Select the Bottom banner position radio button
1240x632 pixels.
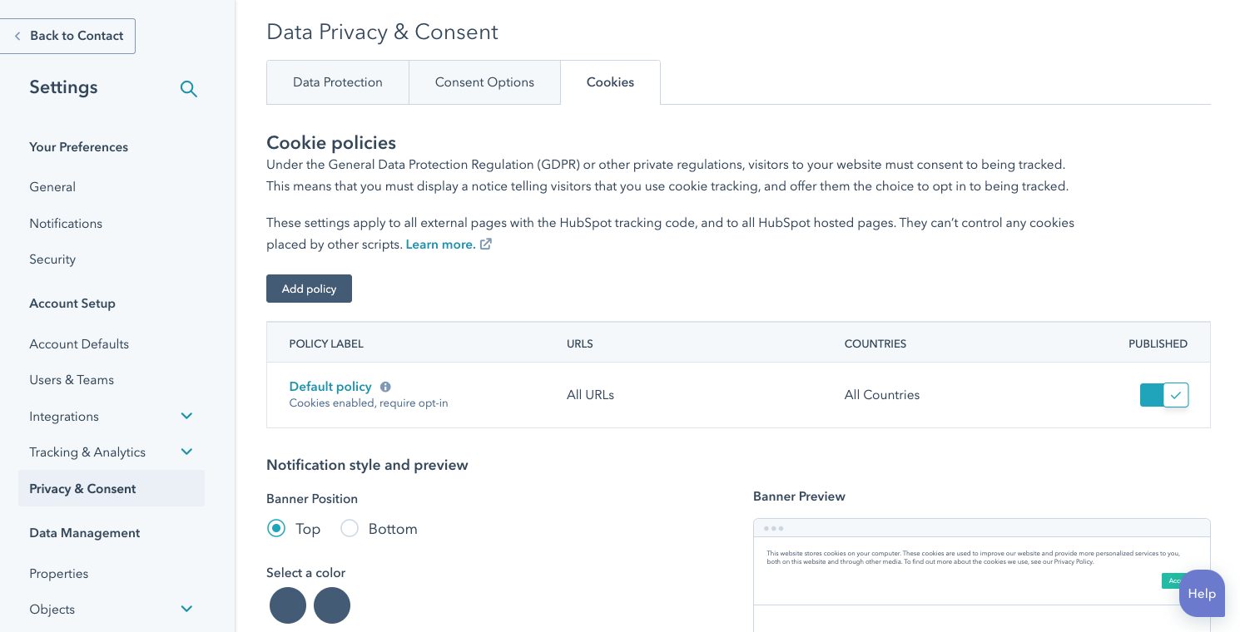point(349,528)
